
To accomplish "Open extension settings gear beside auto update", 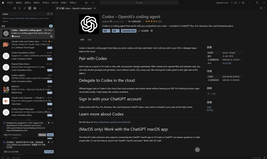I will 152,31.
